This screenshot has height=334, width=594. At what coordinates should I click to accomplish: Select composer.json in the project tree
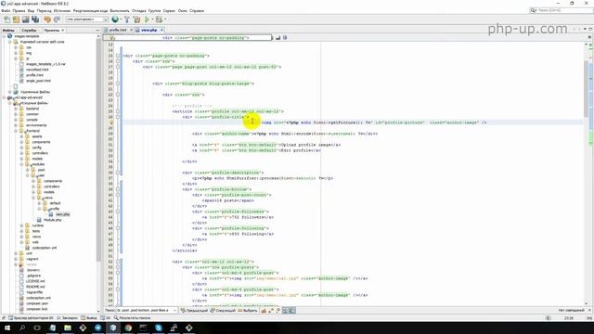(37, 303)
